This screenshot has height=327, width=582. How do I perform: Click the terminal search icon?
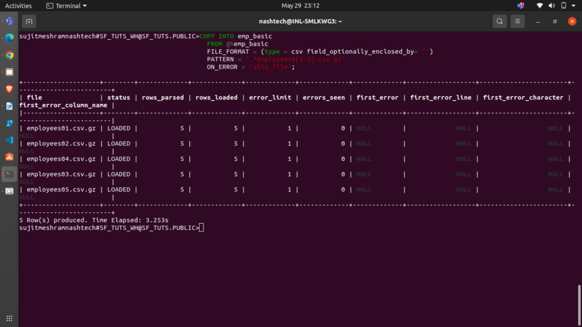point(499,22)
